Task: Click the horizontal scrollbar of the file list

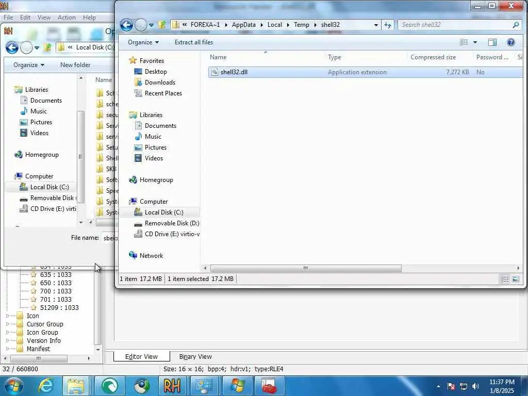Action: 305,268
